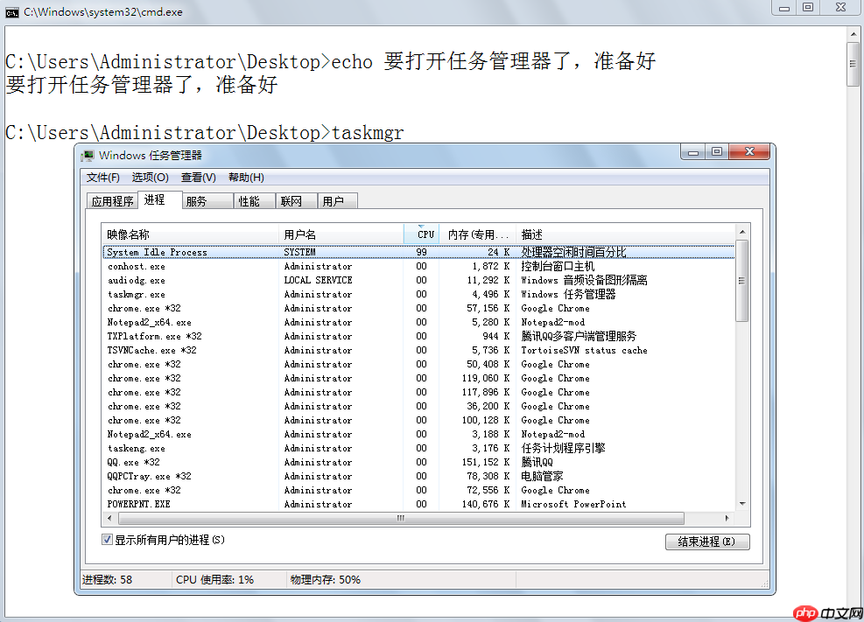Select chrome.exe row using 117,896 K
The height and width of the screenshot is (622, 864).
click(x=418, y=393)
